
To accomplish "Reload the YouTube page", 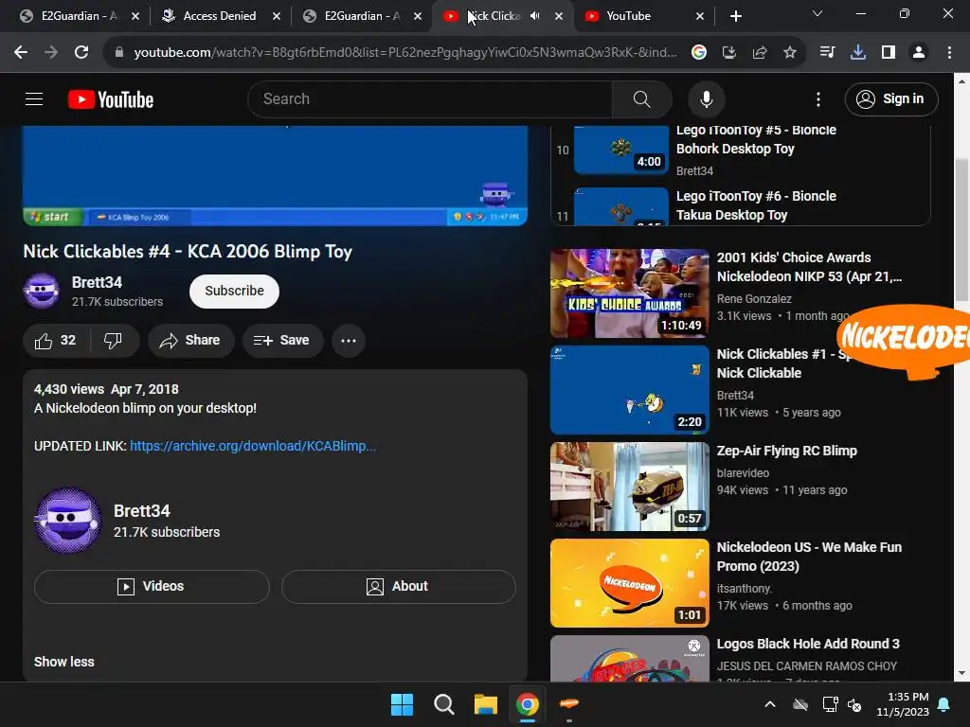I will point(81,53).
